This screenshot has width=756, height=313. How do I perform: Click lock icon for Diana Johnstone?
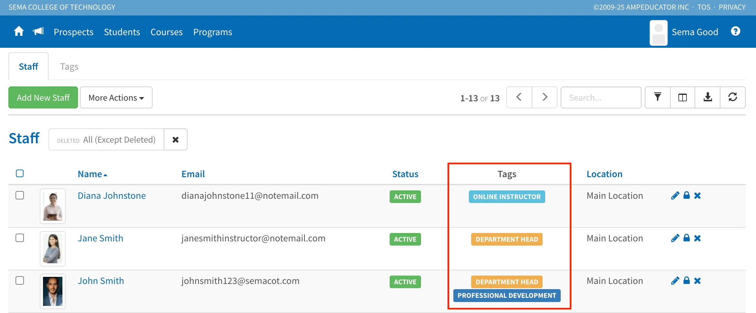686,195
